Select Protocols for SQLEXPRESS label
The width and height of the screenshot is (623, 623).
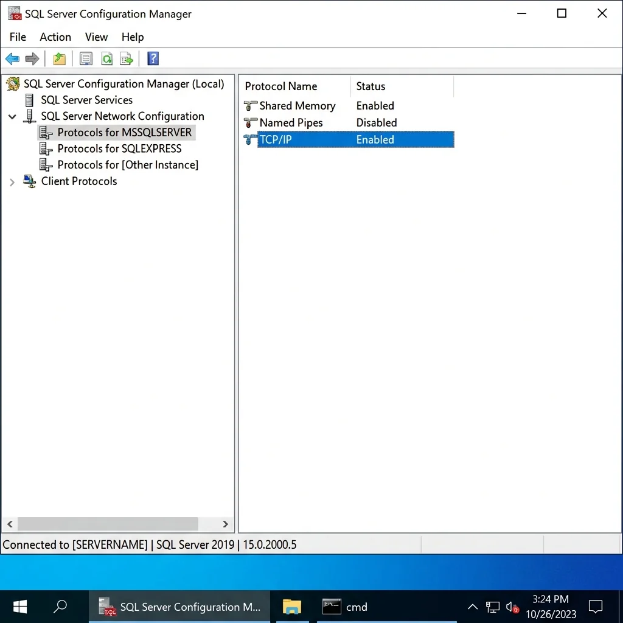pos(119,148)
